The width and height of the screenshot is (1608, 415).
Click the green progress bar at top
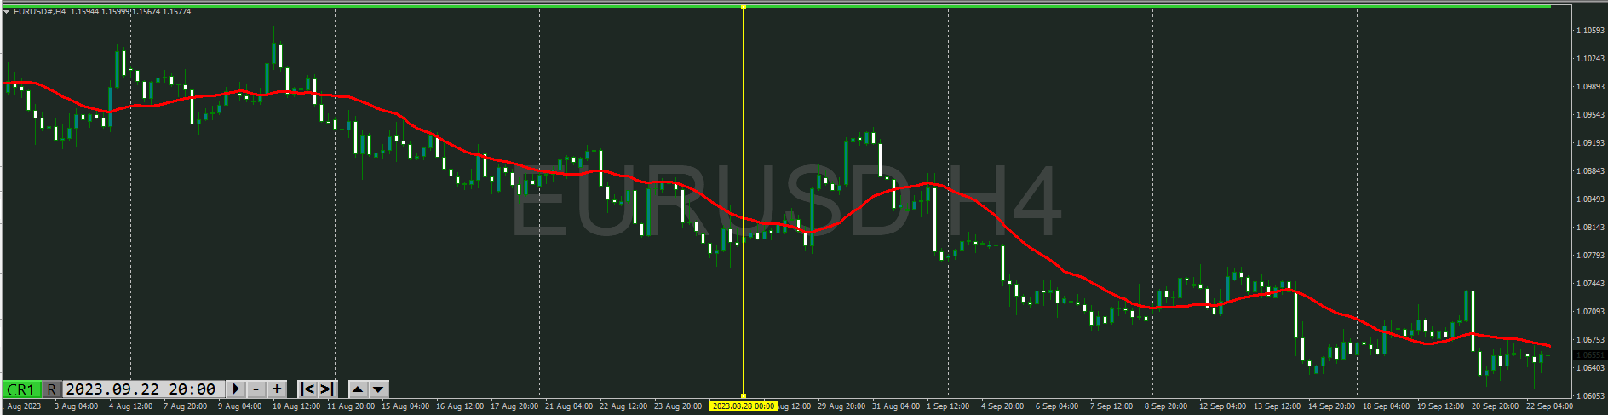pyautogui.click(x=767, y=6)
